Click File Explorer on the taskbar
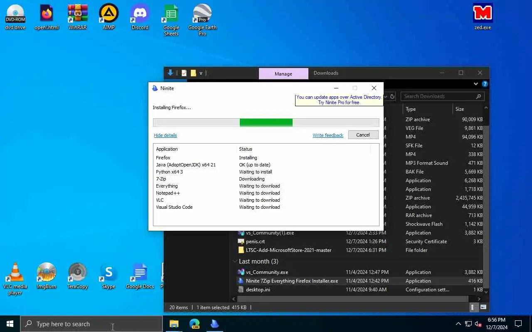The height and width of the screenshot is (332, 532). coord(174,324)
